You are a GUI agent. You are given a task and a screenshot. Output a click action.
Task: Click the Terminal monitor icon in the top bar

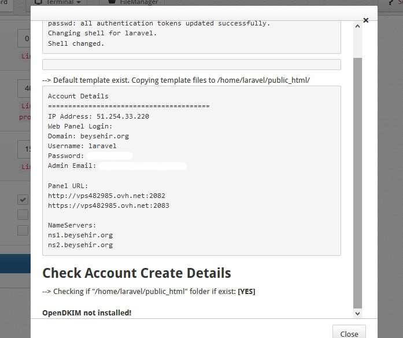(x=38, y=2)
